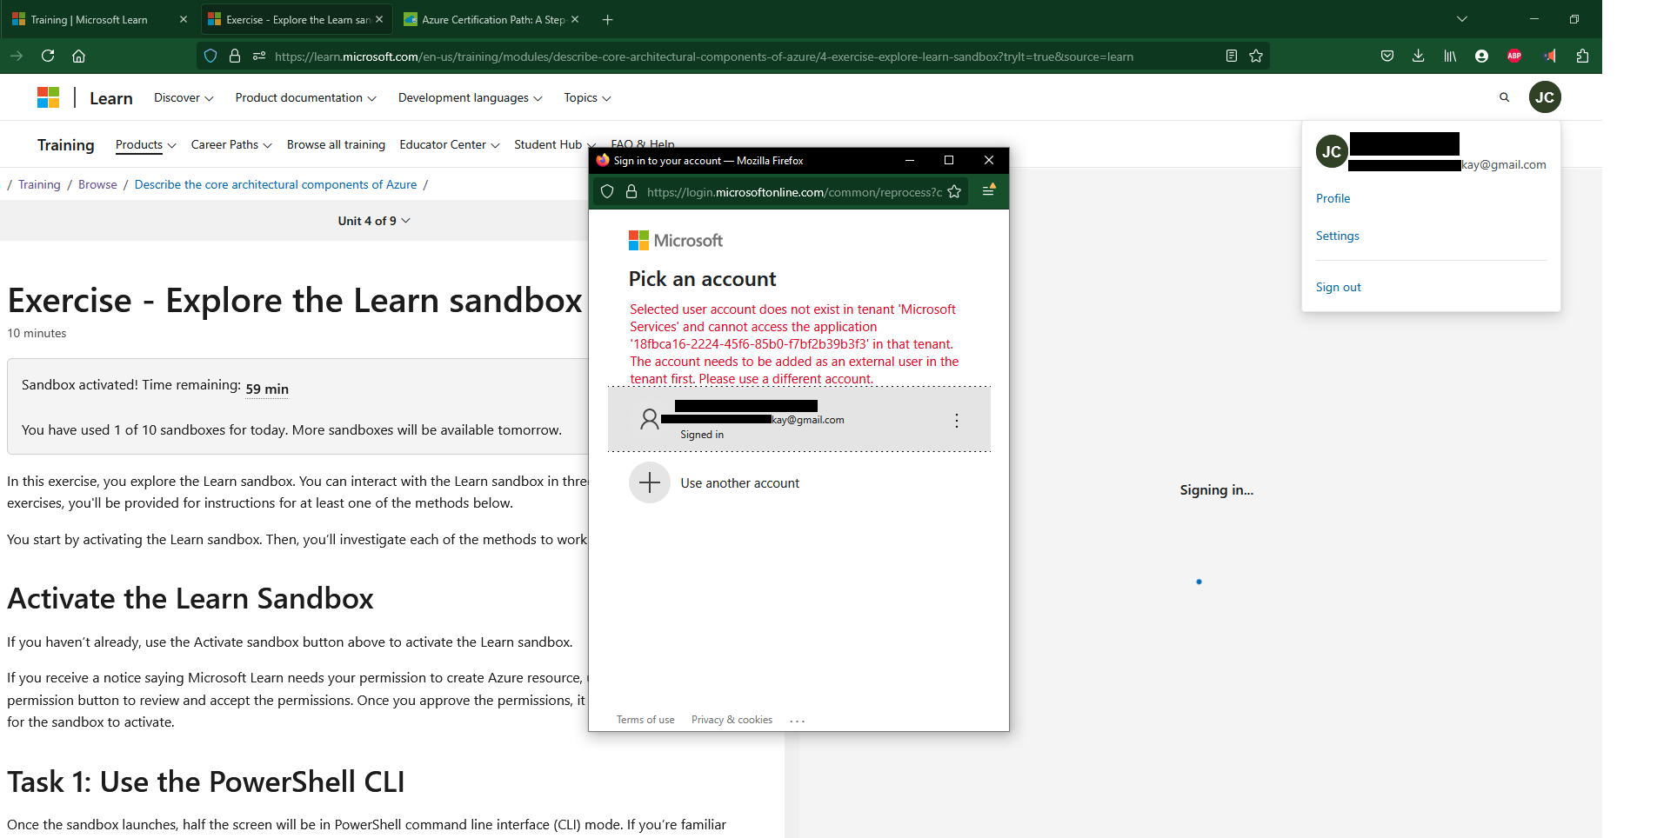Viewport: 1657px width, 838px height.
Task: Expand the Topics dropdown
Action: point(587,97)
